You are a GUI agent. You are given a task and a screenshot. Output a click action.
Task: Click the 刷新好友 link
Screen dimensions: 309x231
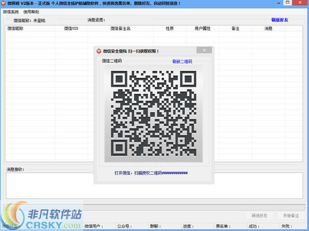[x=280, y=20]
